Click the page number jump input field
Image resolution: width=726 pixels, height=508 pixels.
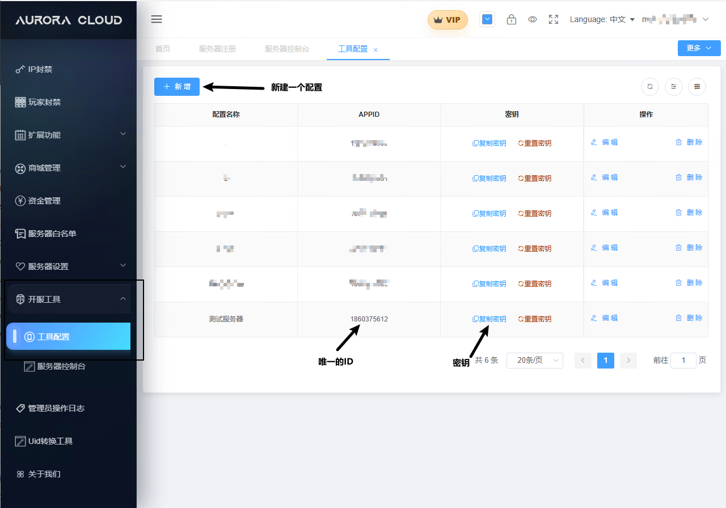683,361
